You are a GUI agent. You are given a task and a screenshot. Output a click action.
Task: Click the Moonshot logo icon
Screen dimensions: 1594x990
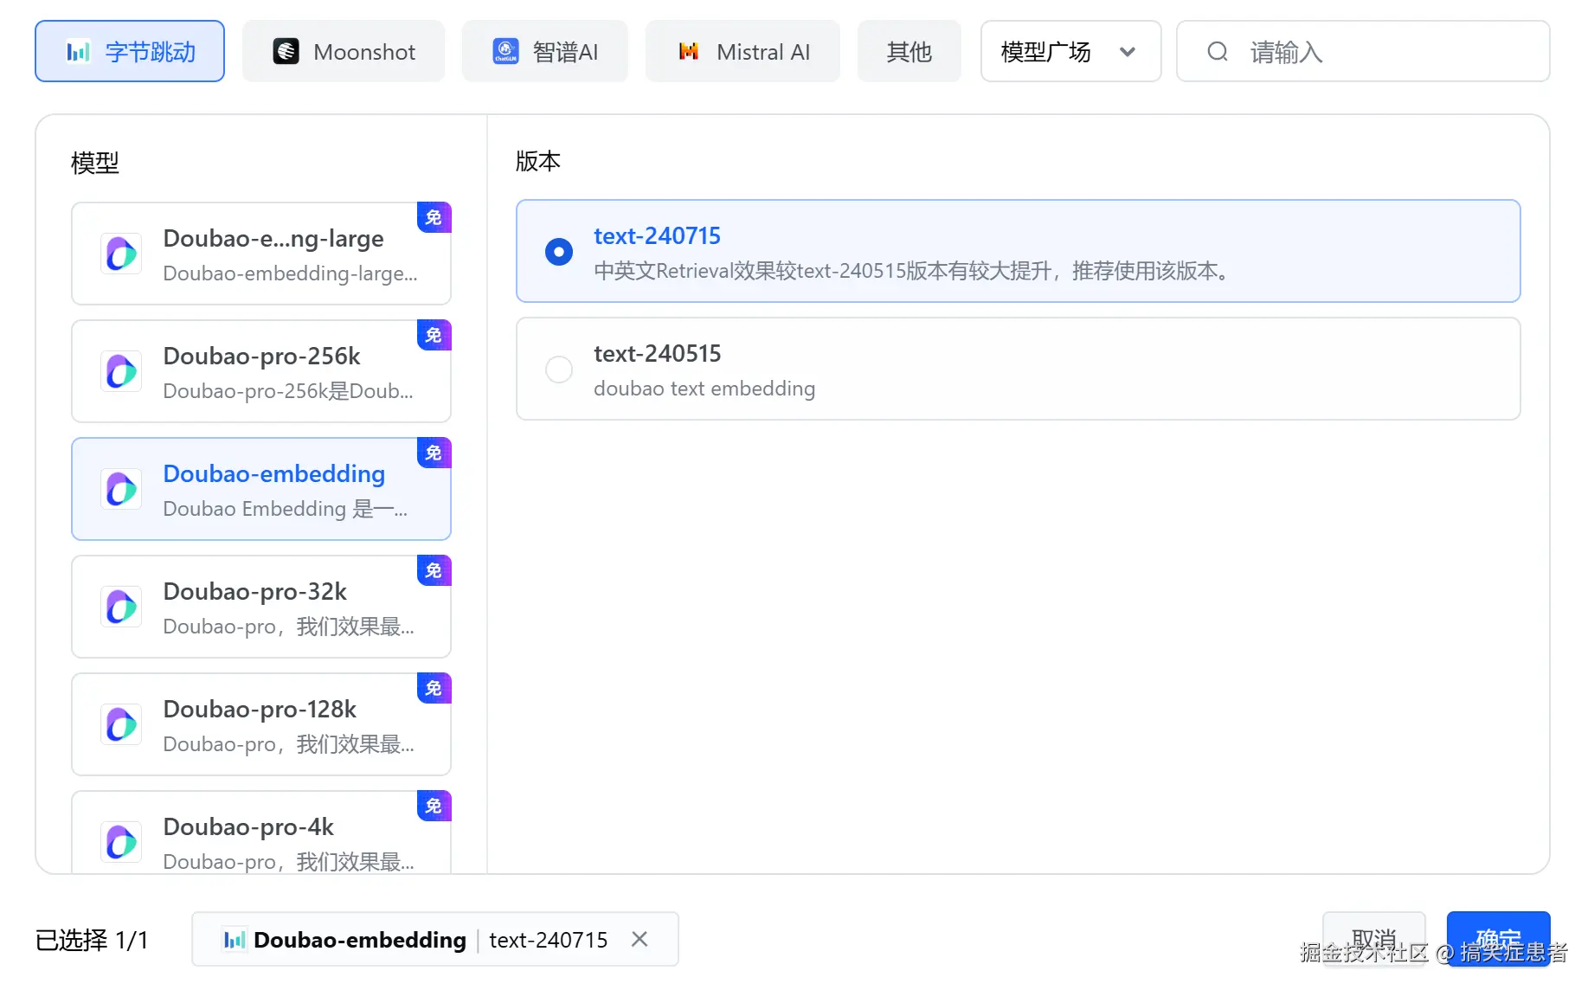pos(286,52)
